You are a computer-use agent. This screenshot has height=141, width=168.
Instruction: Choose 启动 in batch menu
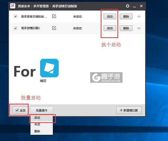coord(42,118)
